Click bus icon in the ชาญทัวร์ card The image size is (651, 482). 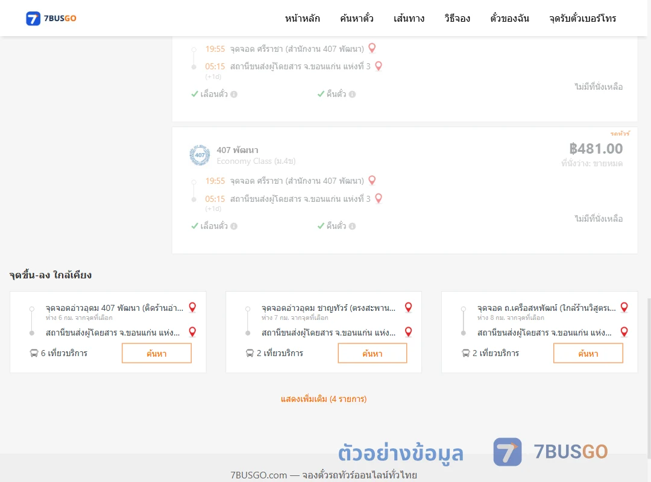pyautogui.click(x=250, y=353)
